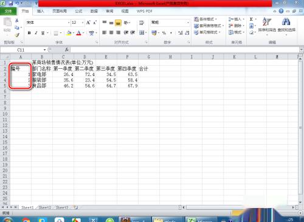Switch to the Sheet2 worksheet tab
Viewport: 304px width, 222px height.
[x=45, y=207]
